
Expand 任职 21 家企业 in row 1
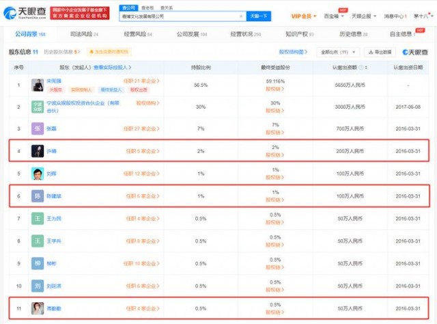pos(141,81)
